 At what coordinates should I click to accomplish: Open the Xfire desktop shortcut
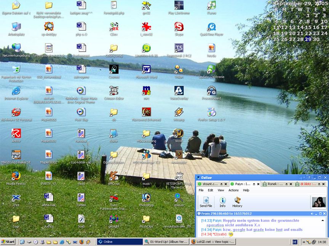click(16, 197)
